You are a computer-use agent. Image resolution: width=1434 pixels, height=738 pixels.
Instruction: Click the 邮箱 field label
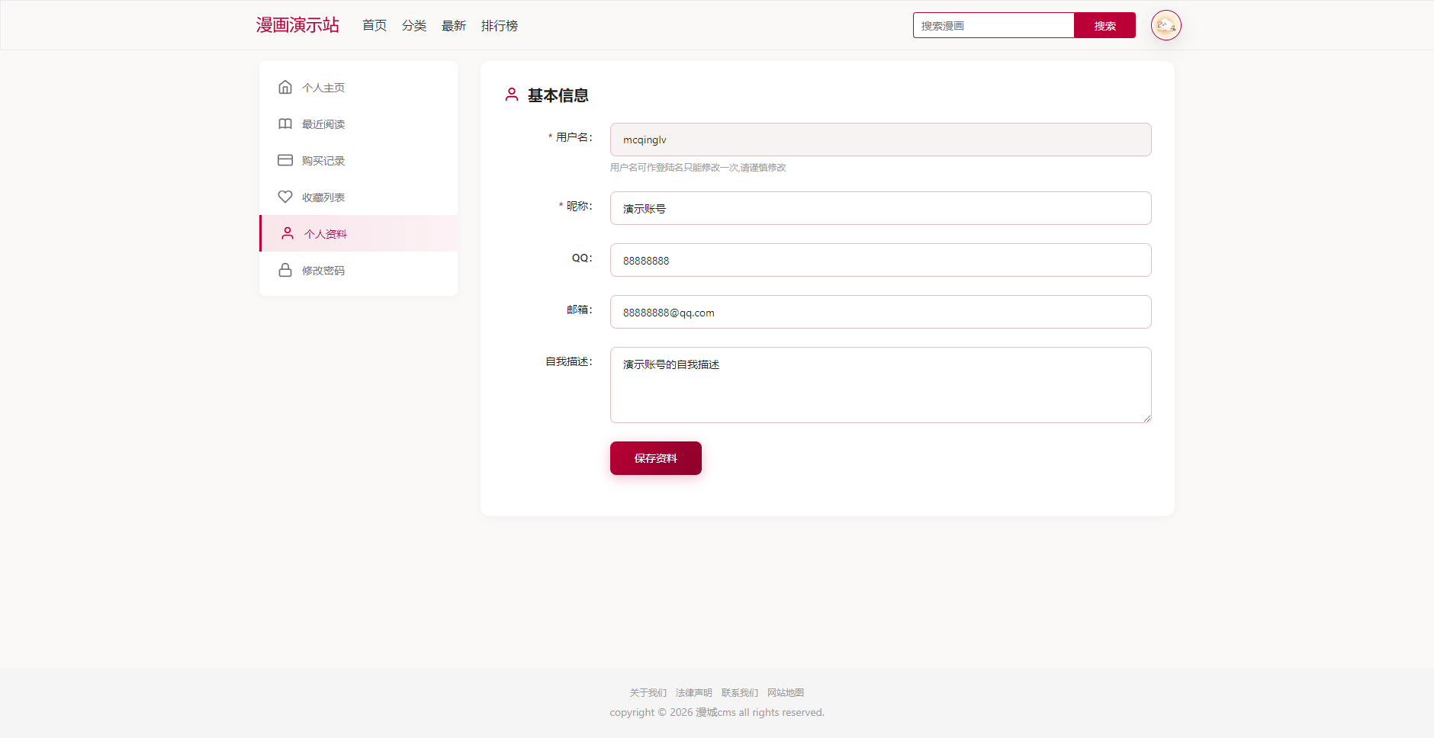(x=579, y=310)
